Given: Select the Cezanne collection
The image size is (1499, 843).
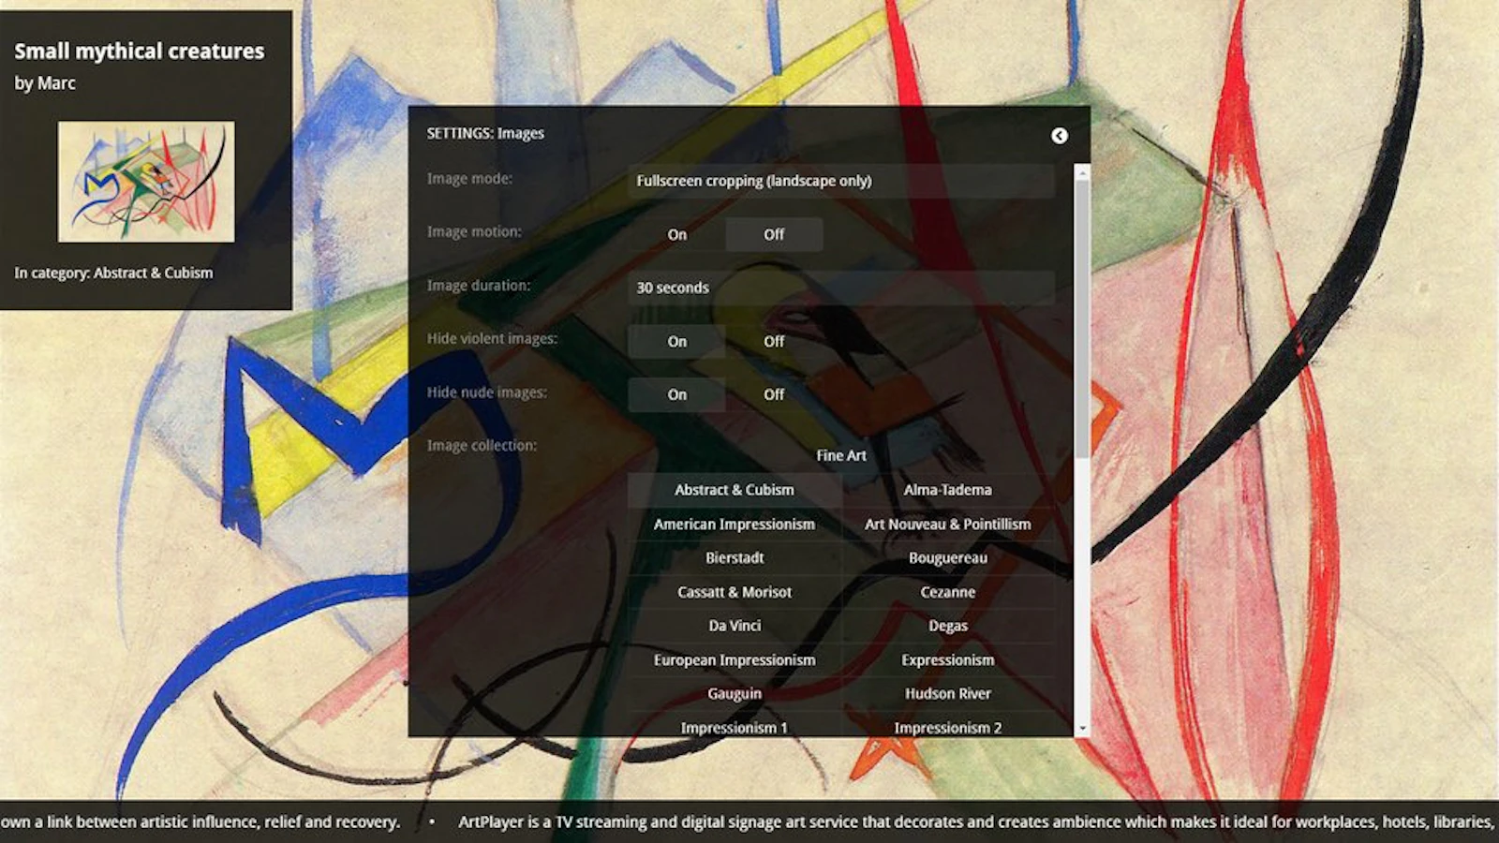Looking at the screenshot, I should (948, 592).
